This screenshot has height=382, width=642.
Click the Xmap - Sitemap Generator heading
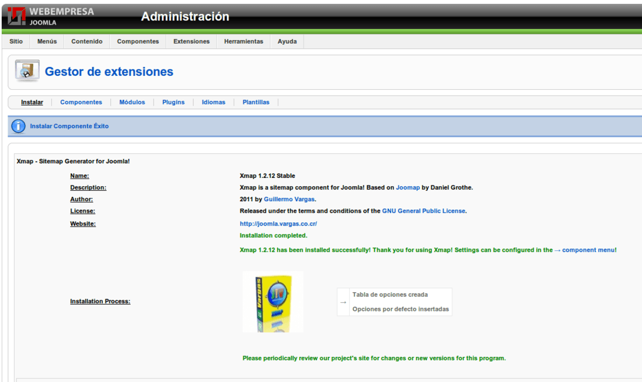74,161
